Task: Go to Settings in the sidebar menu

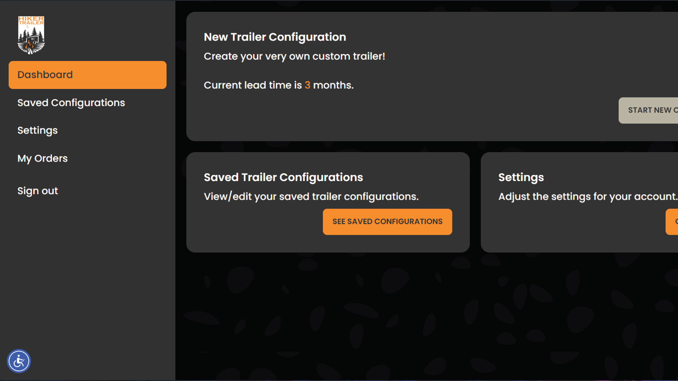Action: (37, 131)
